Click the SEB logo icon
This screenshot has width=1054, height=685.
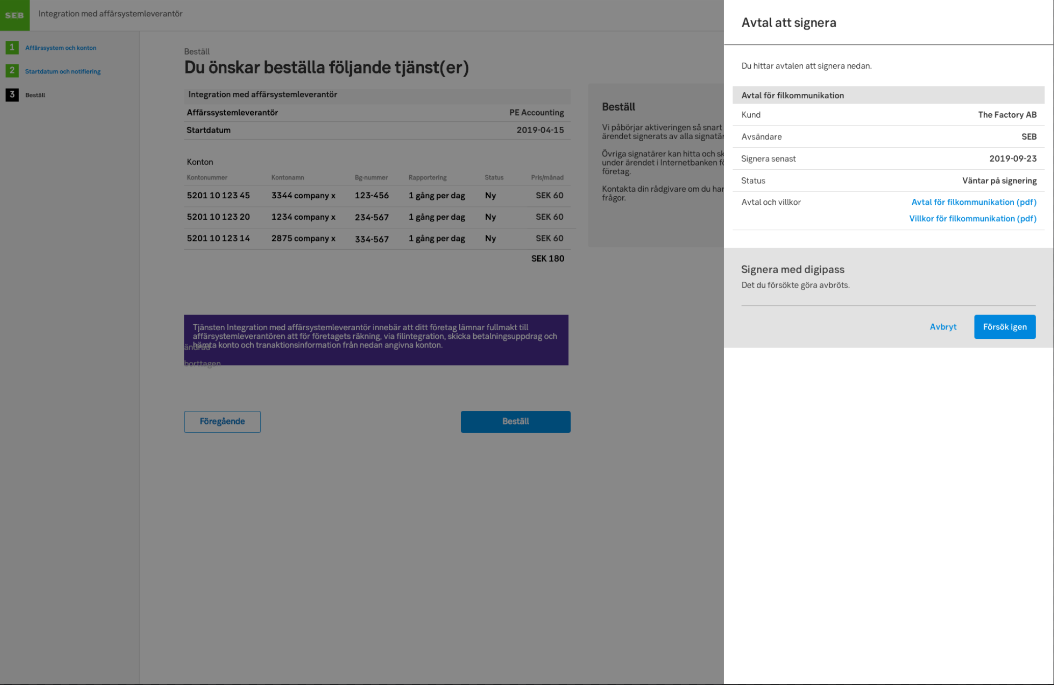tap(14, 15)
